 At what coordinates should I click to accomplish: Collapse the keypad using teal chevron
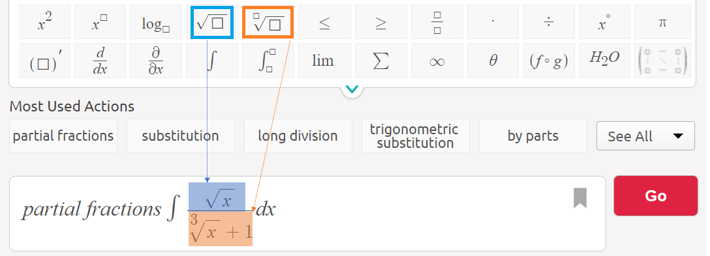352,89
